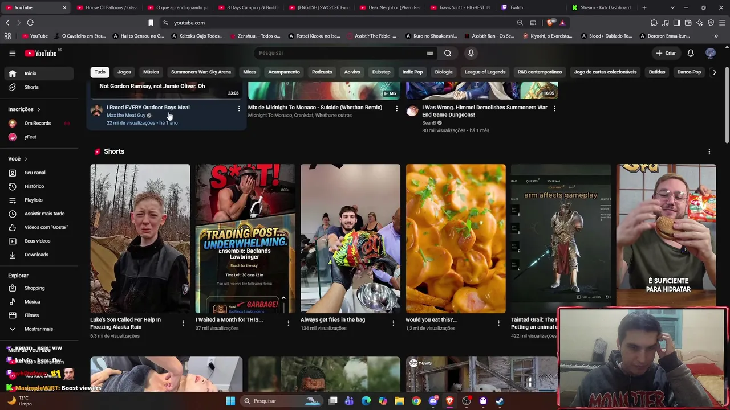The width and height of the screenshot is (730, 410).
Task: Open File Explorer from the taskbar
Action: [400, 401]
